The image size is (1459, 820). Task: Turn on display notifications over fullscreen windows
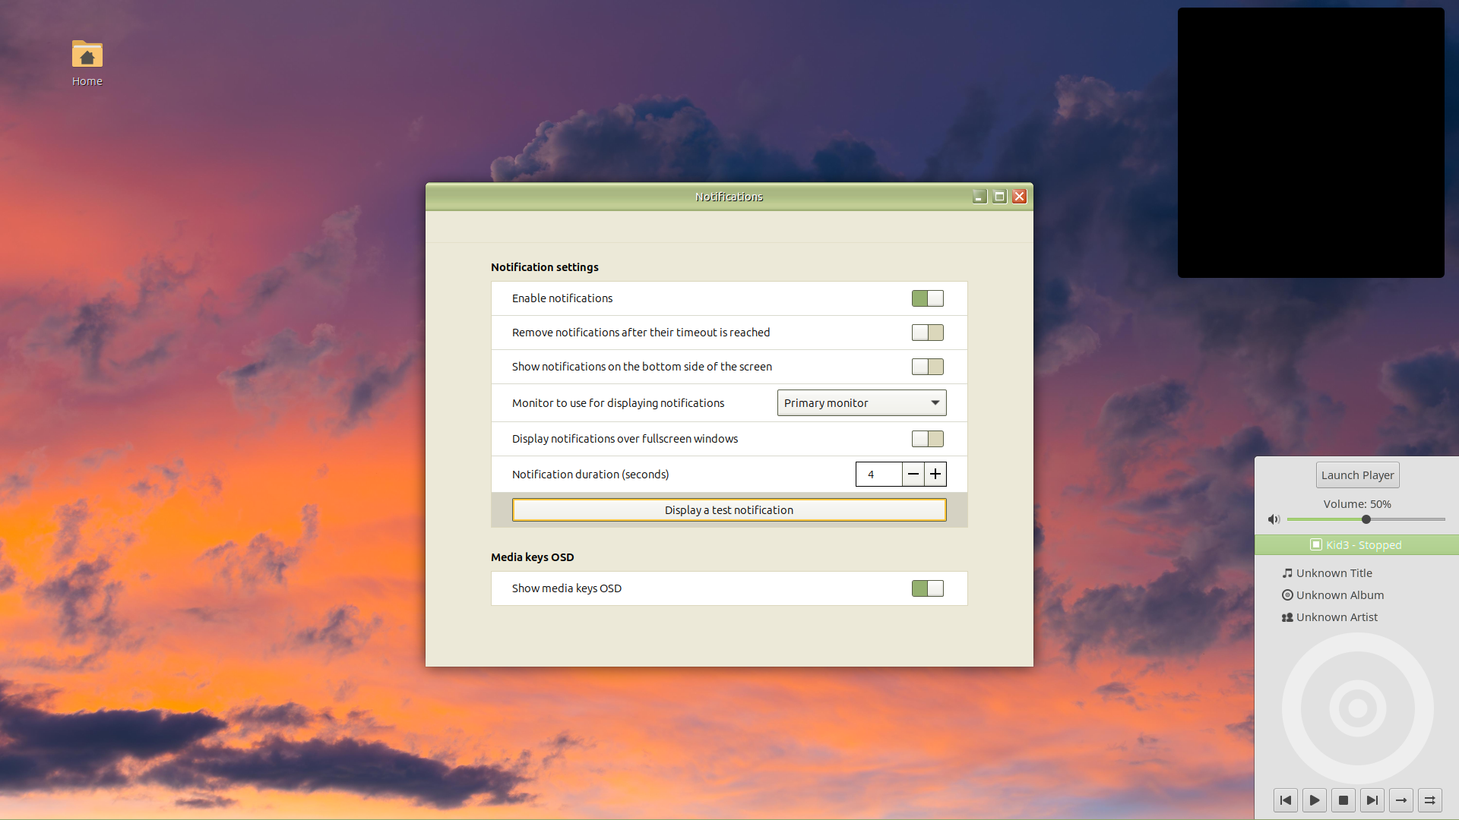point(927,439)
